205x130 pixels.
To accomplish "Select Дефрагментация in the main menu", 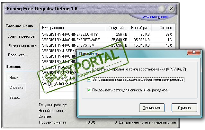I will tap(23, 46).
